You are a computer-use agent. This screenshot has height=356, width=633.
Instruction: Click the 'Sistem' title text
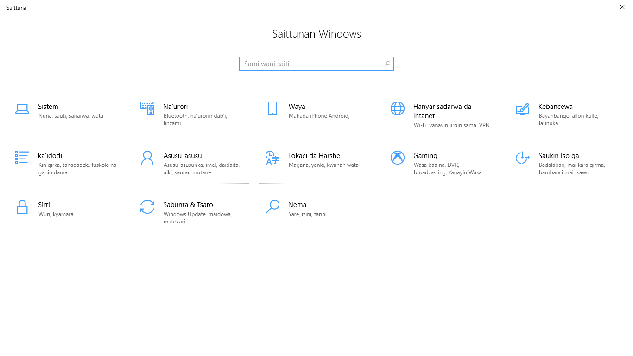[x=48, y=107]
